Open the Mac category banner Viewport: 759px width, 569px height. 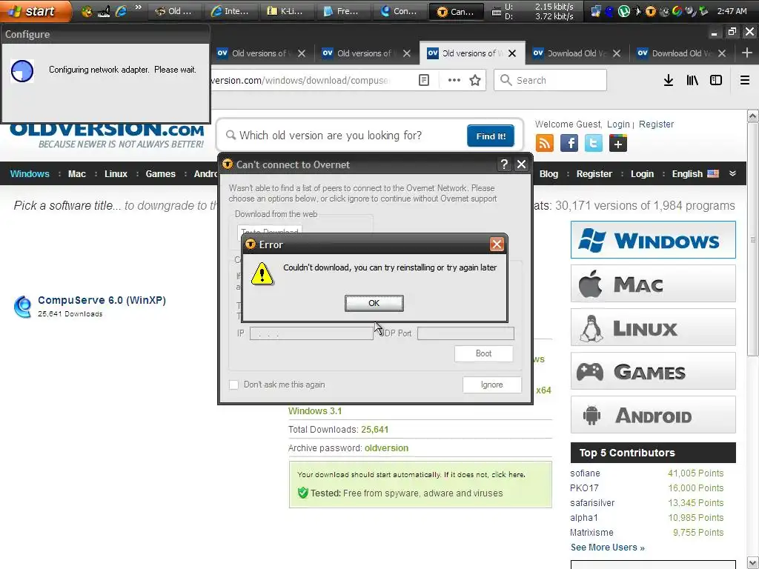[653, 284]
